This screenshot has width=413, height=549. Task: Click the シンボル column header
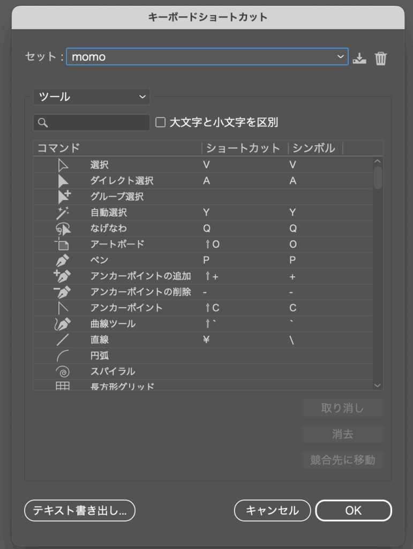[314, 148]
